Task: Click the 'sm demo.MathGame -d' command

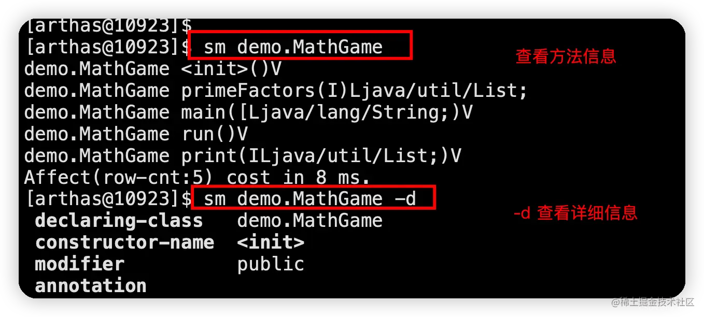Action: tap(310, 198)
